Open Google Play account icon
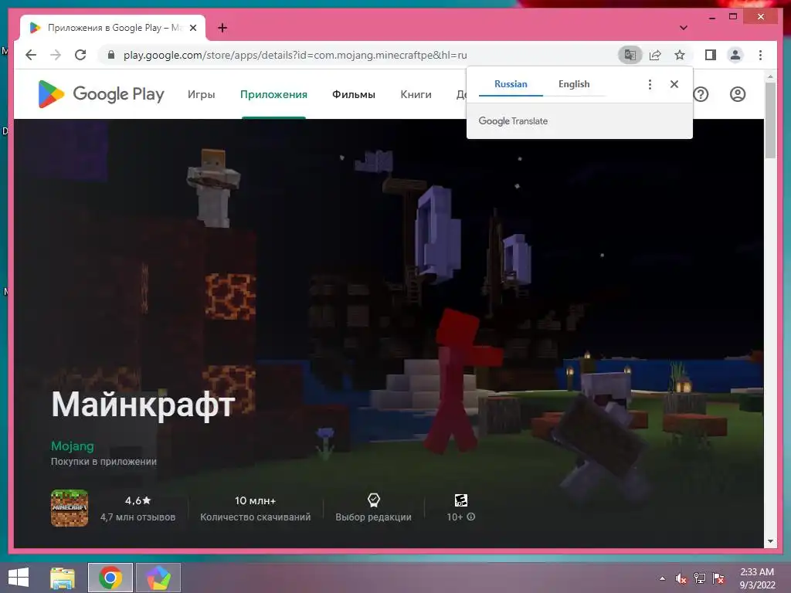This screenshot has height=593, width=791. click(738, 94)
